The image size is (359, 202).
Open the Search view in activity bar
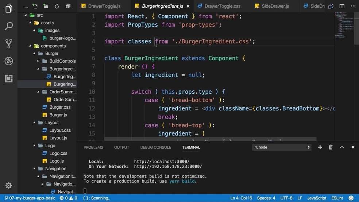click(x=9, y=26)
